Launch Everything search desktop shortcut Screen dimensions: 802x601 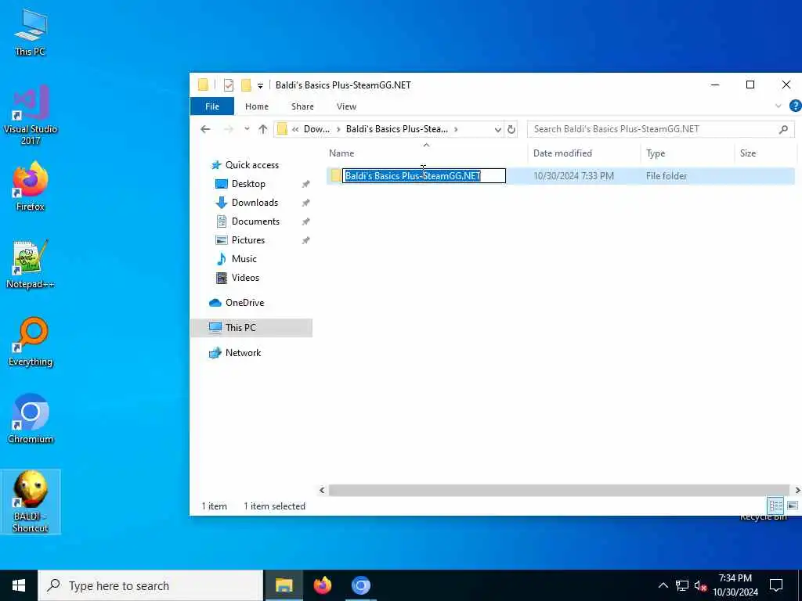pyautogui.click(x=31, y=341)
